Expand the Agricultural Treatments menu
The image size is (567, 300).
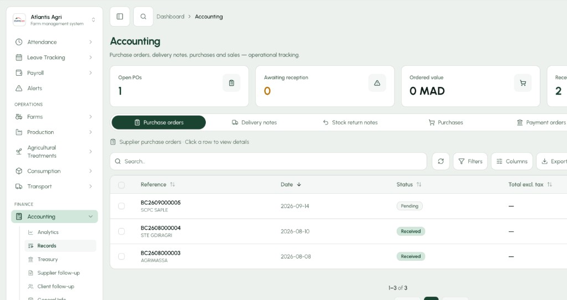tap(90, 152)
